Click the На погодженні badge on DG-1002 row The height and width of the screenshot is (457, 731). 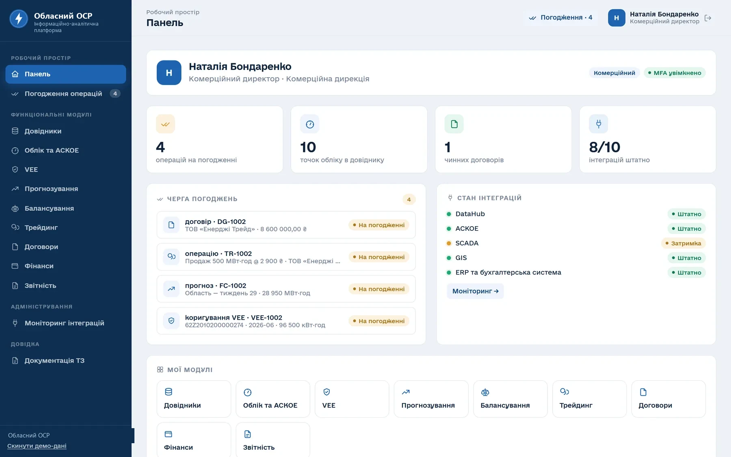coord(378,225)
